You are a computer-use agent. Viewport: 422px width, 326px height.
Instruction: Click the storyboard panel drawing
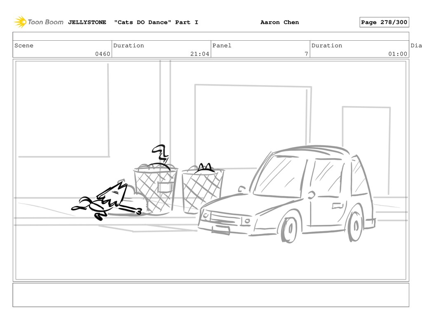(x=211, y=170)
